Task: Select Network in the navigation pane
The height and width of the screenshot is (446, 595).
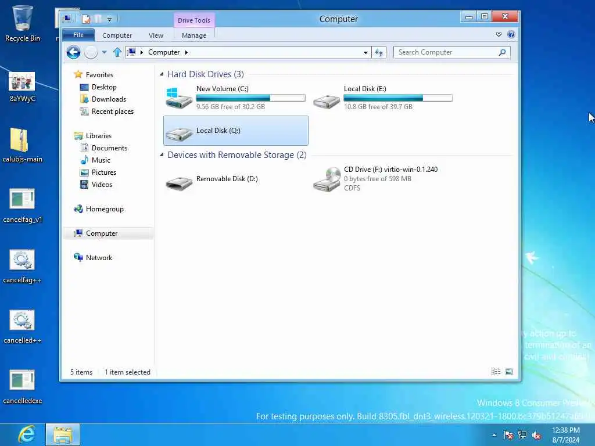Action: [x=99, y=257]
